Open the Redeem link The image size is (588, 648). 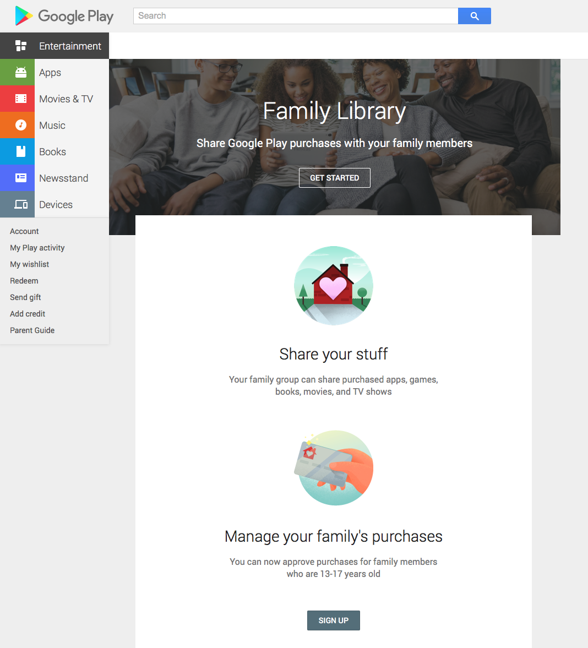coord(24,281)
